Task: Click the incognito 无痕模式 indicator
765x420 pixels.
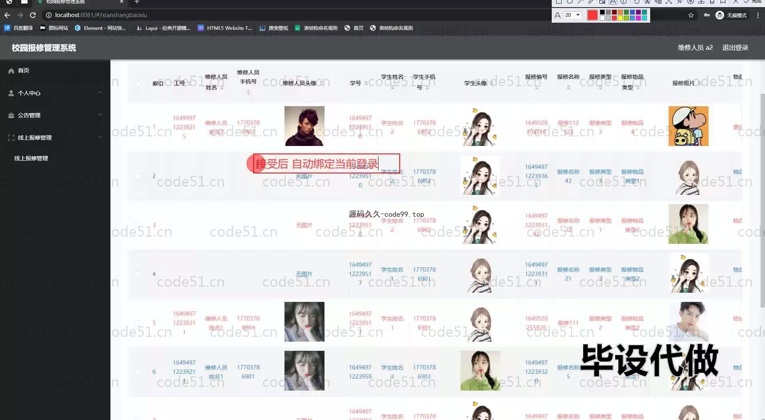Action: (x=731, y=15)
